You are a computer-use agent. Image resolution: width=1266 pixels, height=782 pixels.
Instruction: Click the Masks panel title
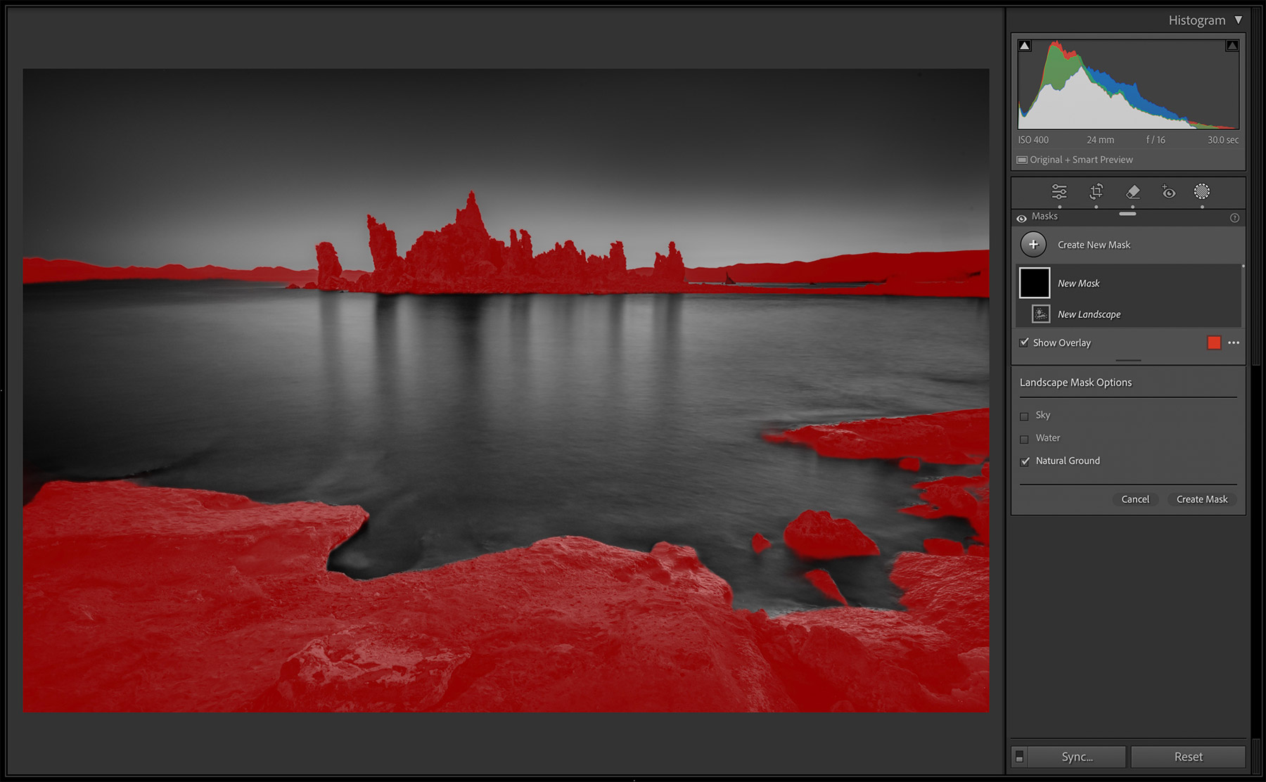coord(1044,217)
